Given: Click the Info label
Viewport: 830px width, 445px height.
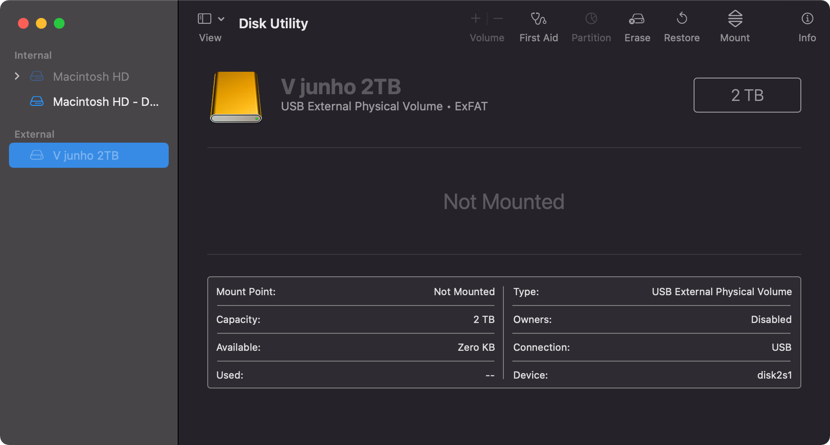Looking at the screenshot, I should tap(807, 38).
